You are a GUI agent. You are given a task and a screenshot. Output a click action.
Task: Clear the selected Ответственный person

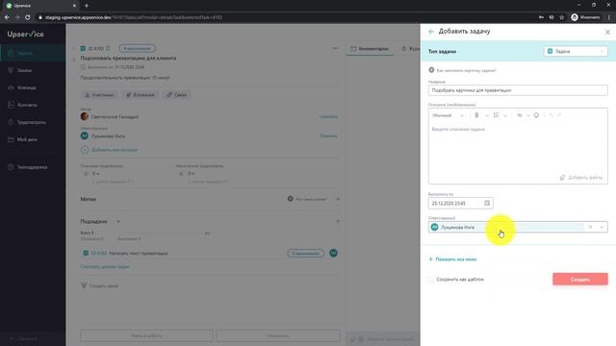click(590, 227)
